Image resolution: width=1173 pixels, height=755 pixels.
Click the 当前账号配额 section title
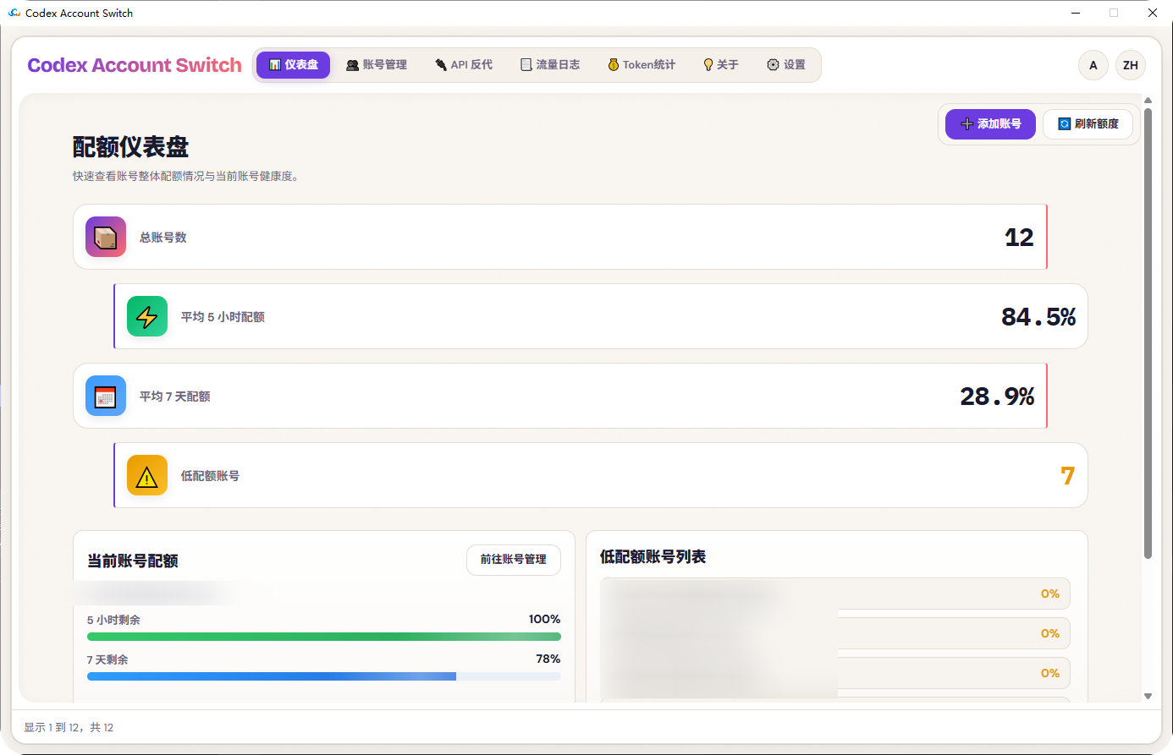[x=133, y=561]
